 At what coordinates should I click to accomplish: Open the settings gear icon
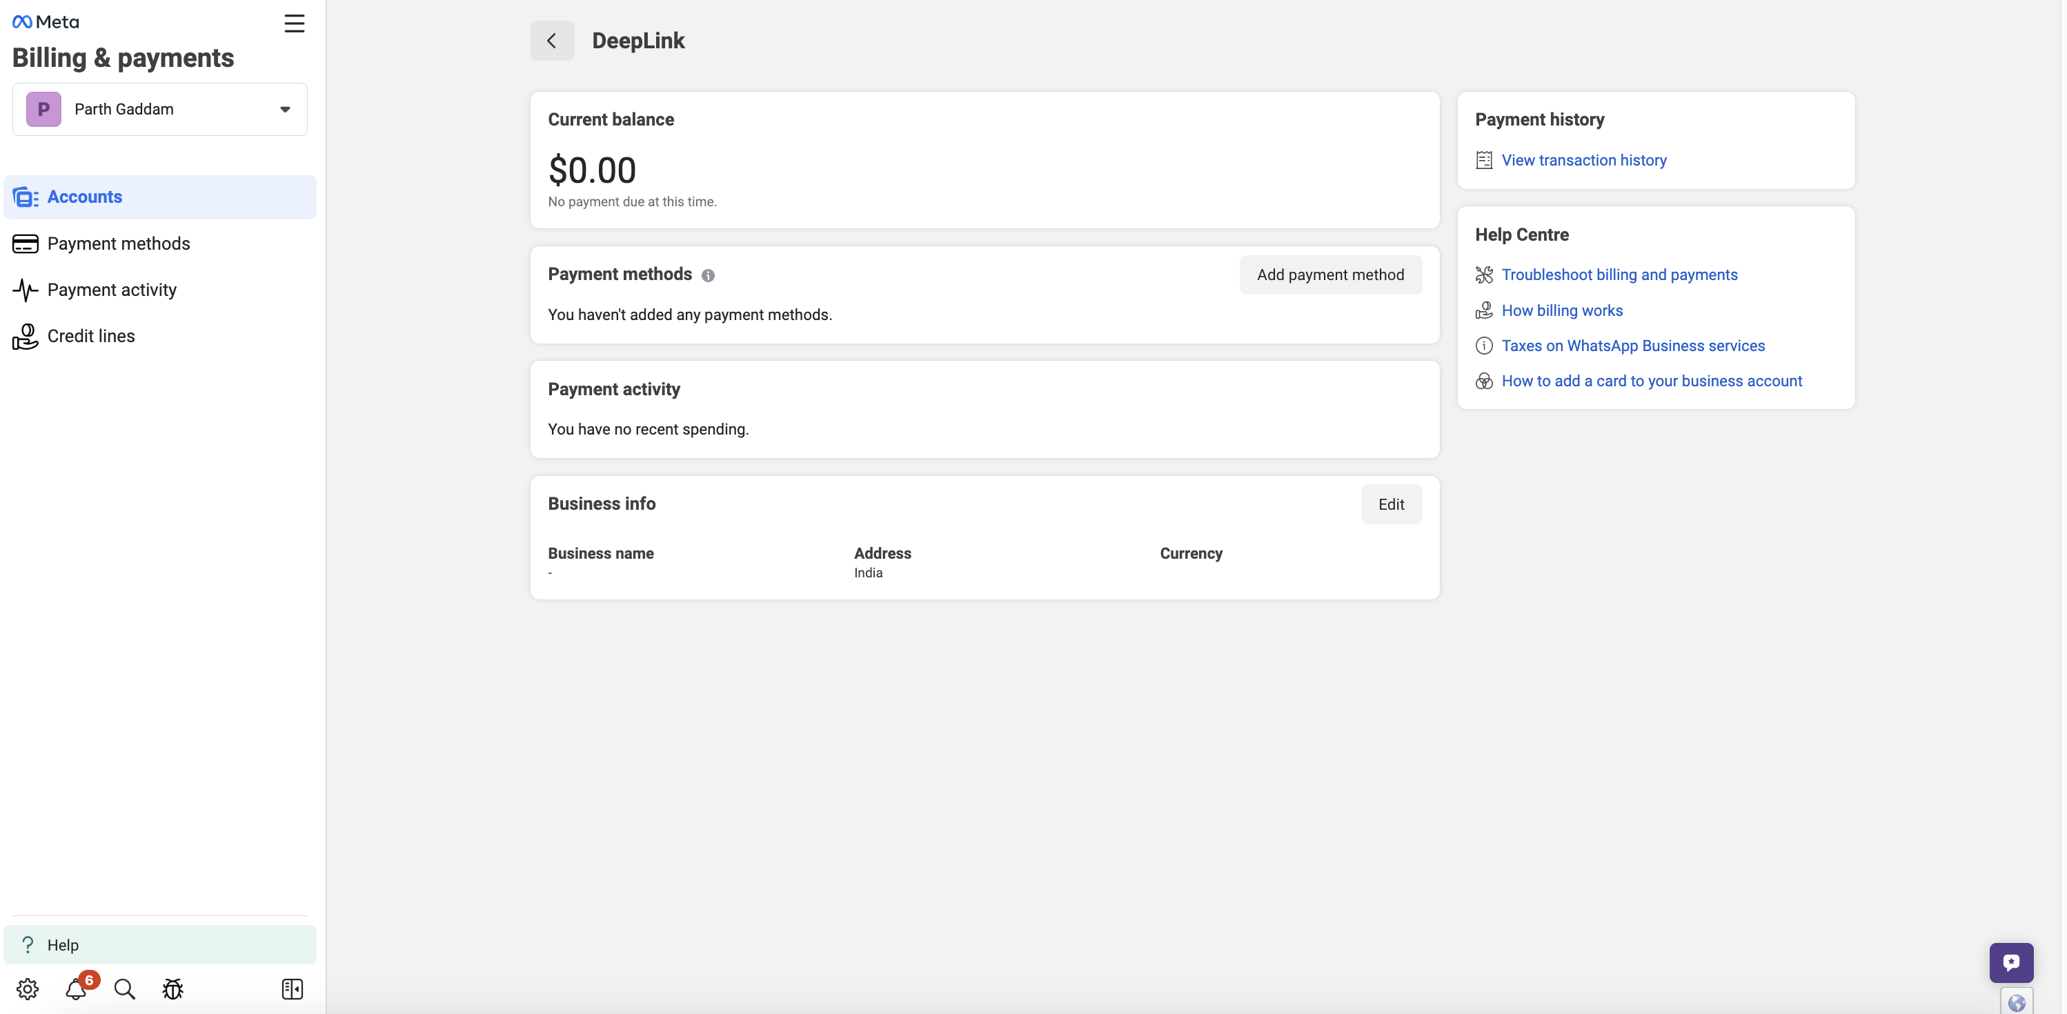tap(28, 988)
